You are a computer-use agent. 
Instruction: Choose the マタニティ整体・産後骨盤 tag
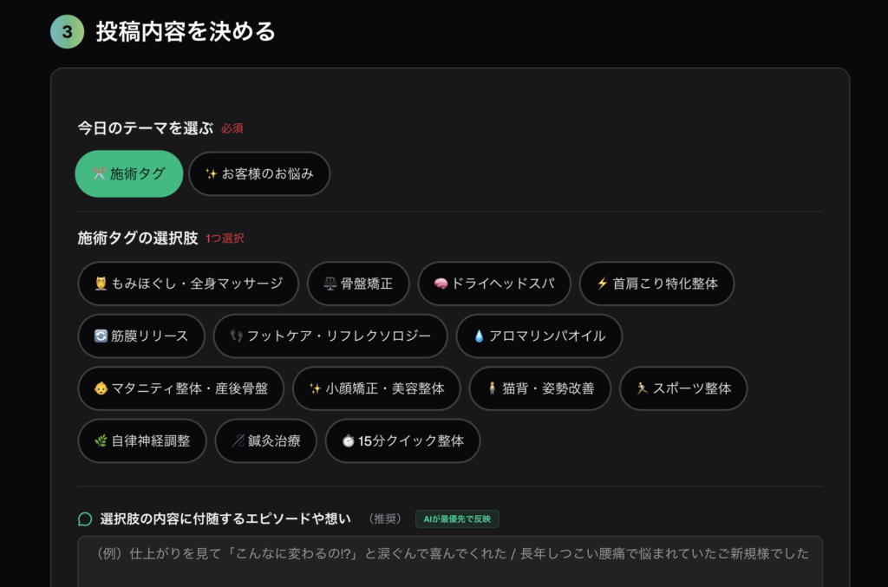[181, 388]
